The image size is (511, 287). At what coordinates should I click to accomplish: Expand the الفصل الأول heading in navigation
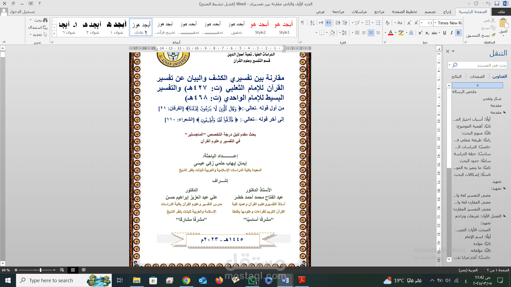tap(505, 216)
